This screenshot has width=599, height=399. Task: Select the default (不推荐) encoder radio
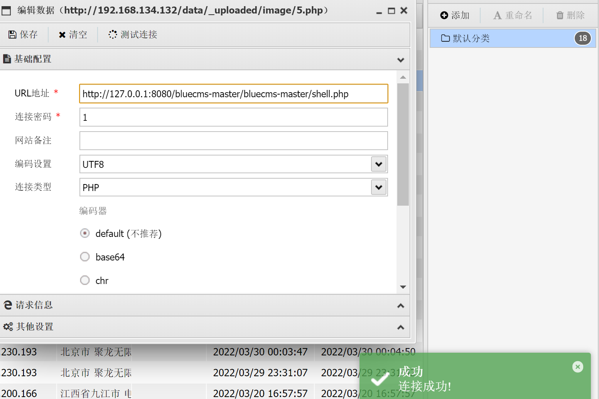(x=85, y=233)
